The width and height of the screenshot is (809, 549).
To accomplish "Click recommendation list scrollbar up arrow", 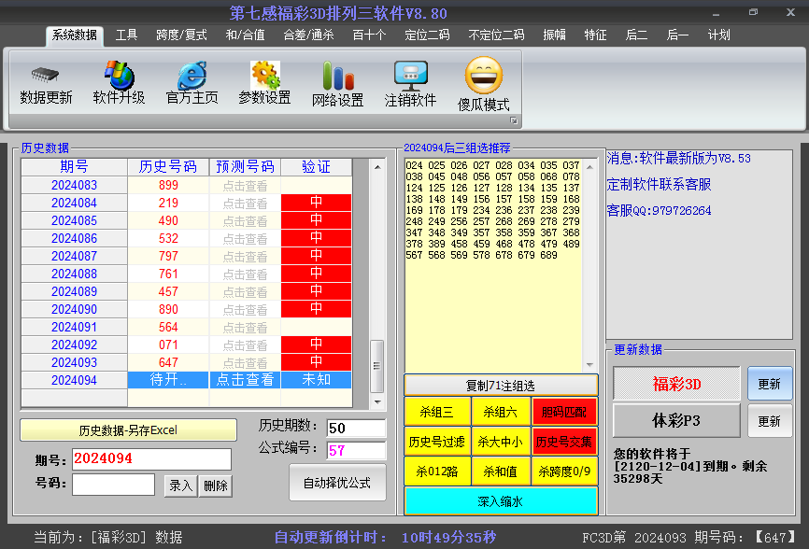I will tap(589, 167).
